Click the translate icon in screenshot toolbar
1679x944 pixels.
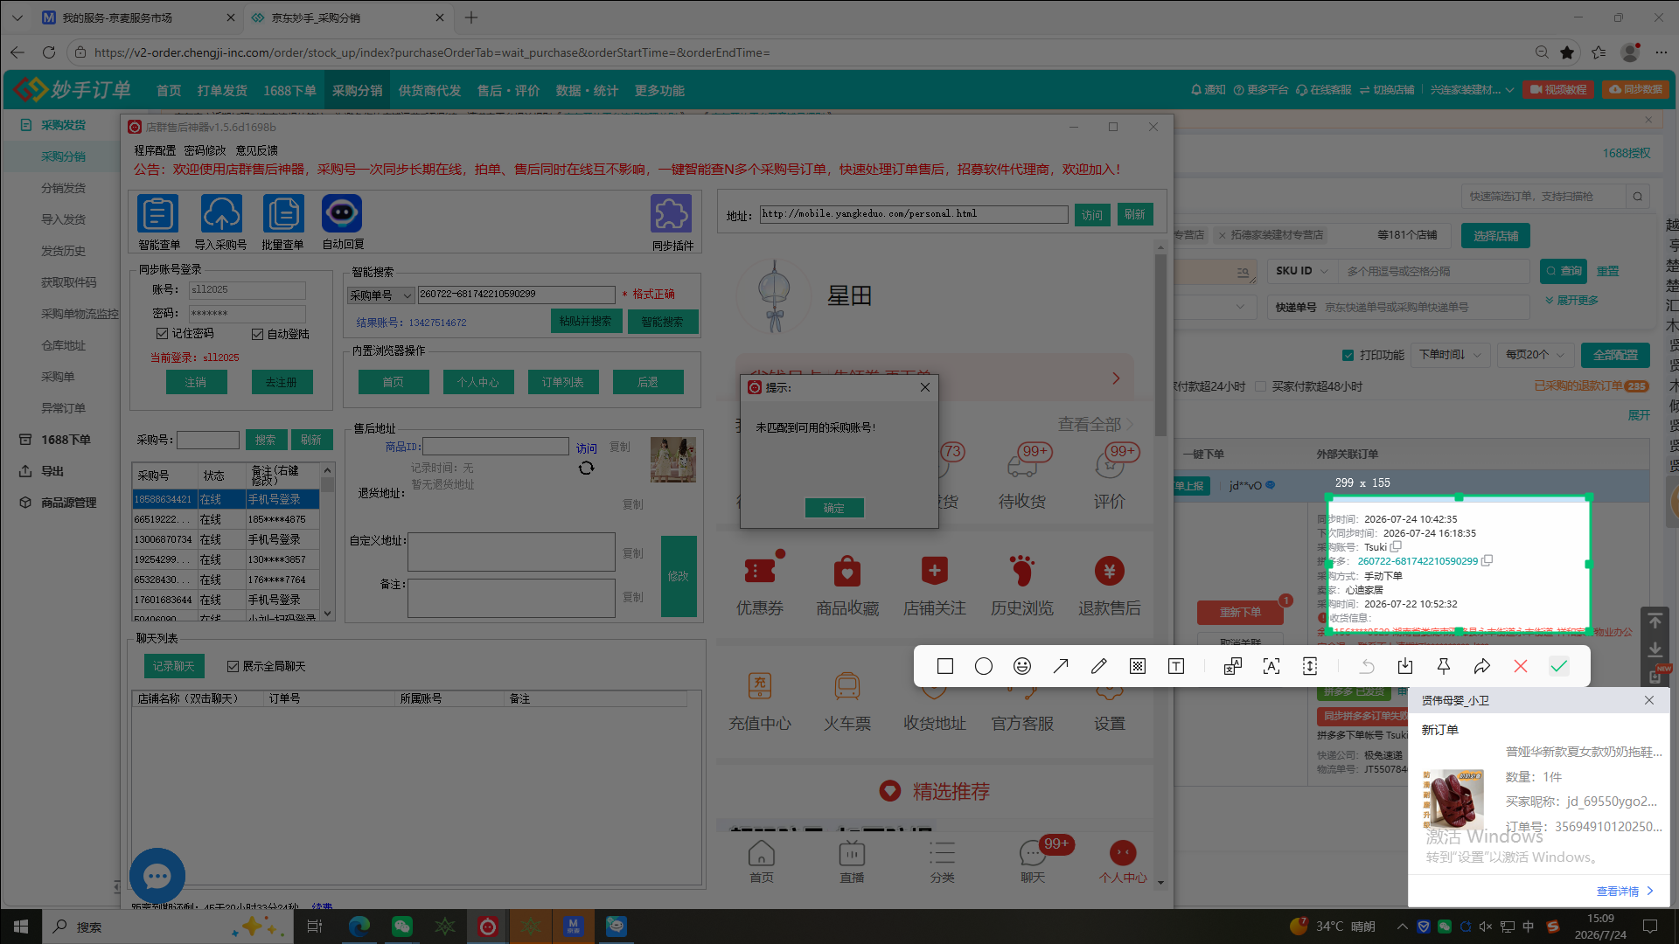[x=1233, y=667]
